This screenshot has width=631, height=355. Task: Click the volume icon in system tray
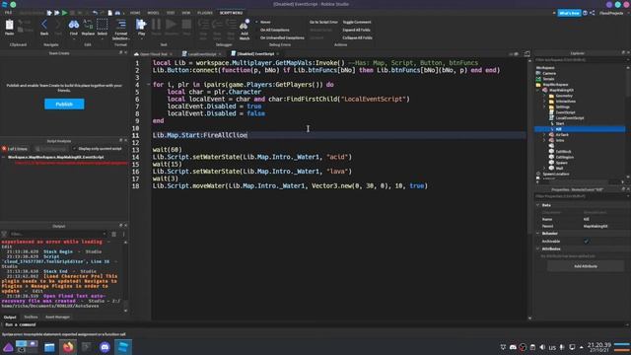tap(542, 347)
